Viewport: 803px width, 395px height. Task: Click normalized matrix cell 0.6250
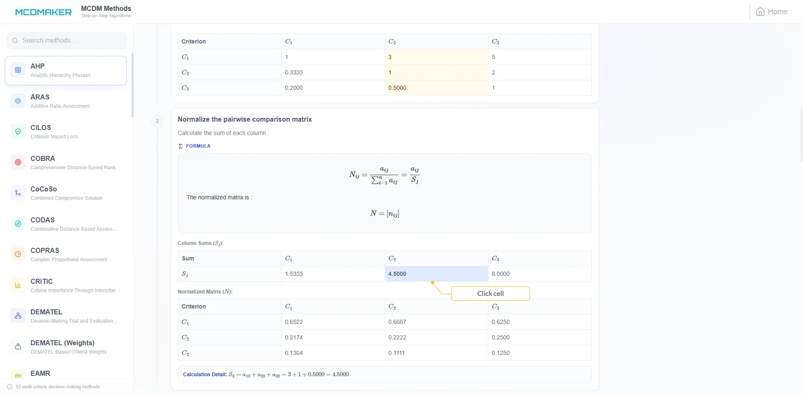(x=540, y=322)
